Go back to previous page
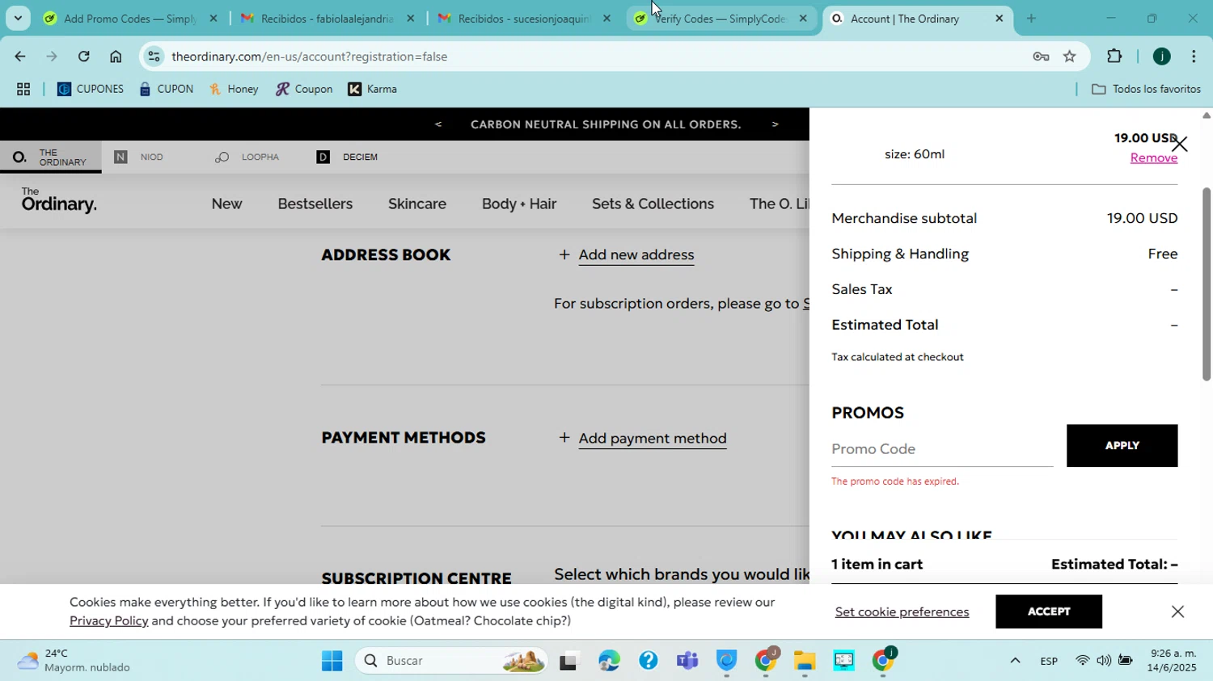 19,57
